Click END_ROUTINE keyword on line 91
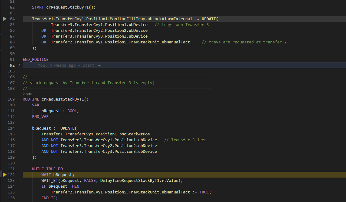This screenshot has width=346, height=202. pos(36,60)
